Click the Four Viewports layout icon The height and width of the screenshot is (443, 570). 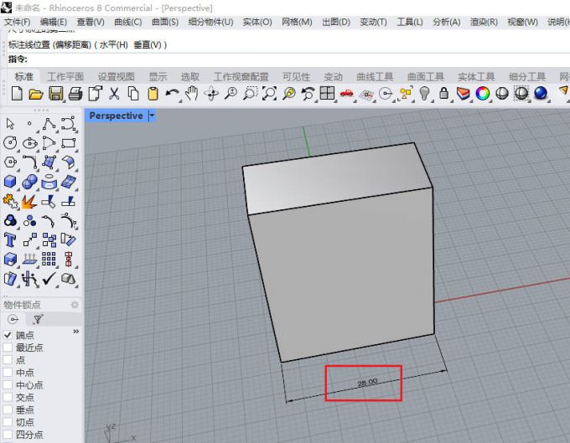coord(327,93)
